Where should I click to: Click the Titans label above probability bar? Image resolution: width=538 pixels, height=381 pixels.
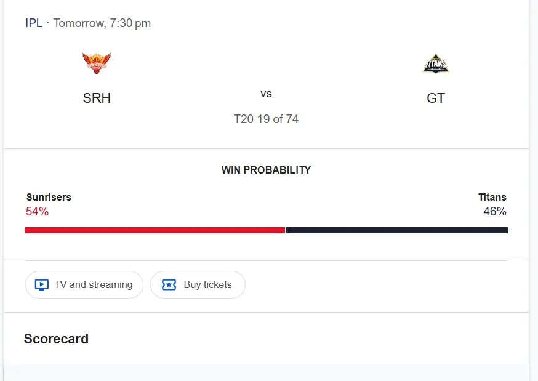click(x=492, y=198)
